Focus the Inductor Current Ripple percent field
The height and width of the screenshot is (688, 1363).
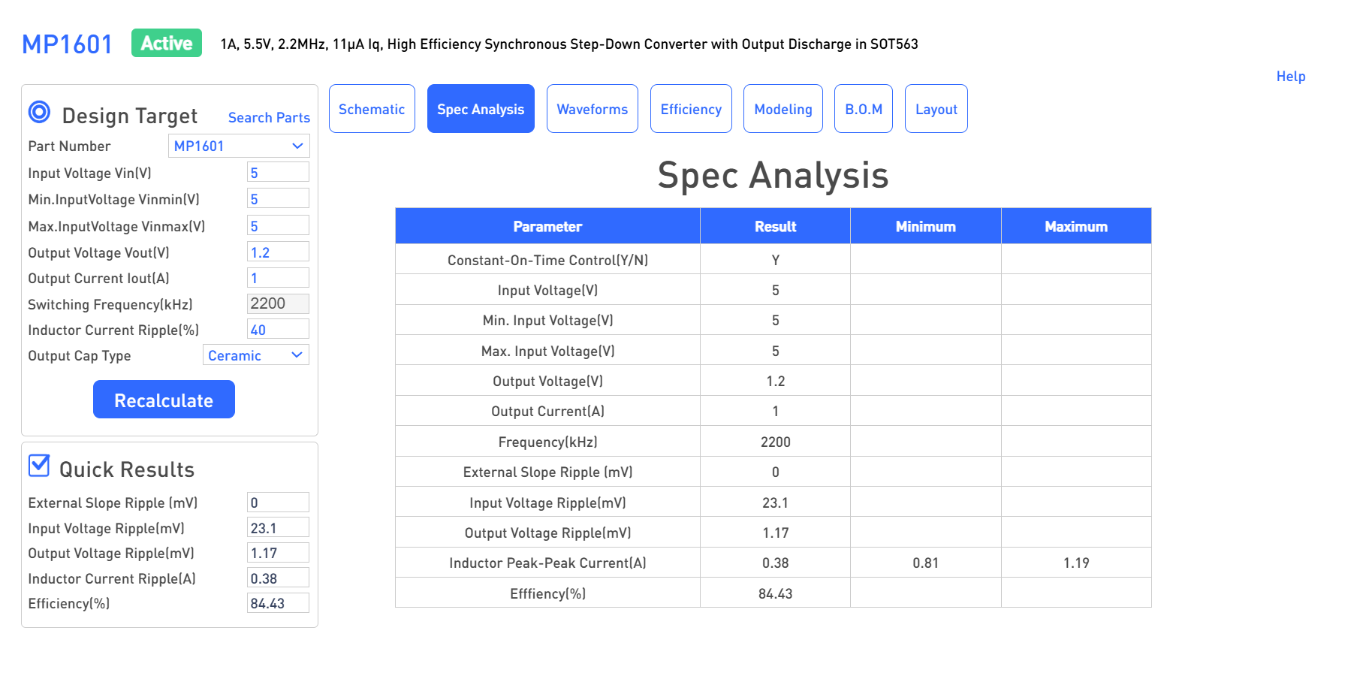click(x=278, y=329)
